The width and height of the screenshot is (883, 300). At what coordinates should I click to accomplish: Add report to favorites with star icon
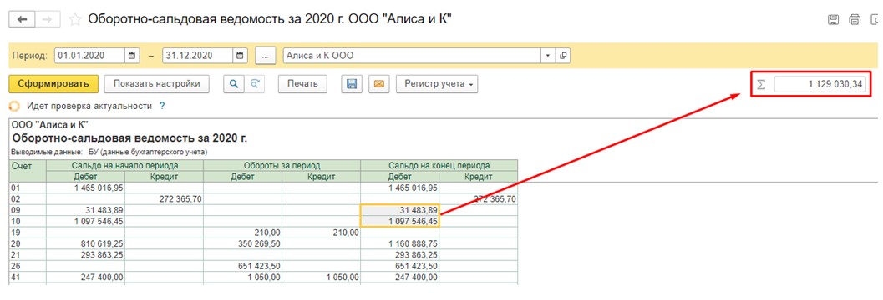pyautogui.click(x=74, y=20)
